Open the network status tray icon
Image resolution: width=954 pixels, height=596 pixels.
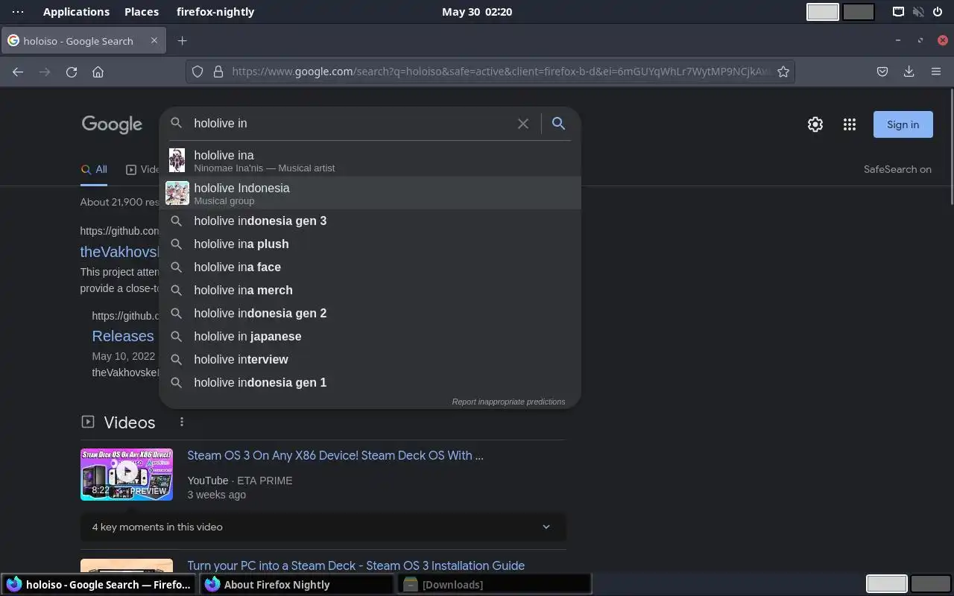899,11
